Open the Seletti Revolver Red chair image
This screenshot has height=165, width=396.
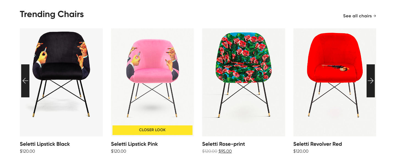pos(335,82)
